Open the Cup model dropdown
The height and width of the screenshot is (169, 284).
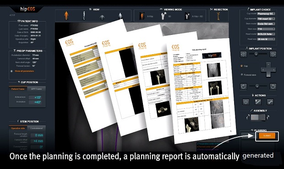(266, 14)
